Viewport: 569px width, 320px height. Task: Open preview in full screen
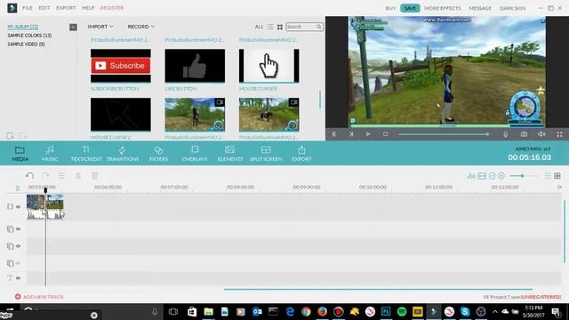click(559, 134)
